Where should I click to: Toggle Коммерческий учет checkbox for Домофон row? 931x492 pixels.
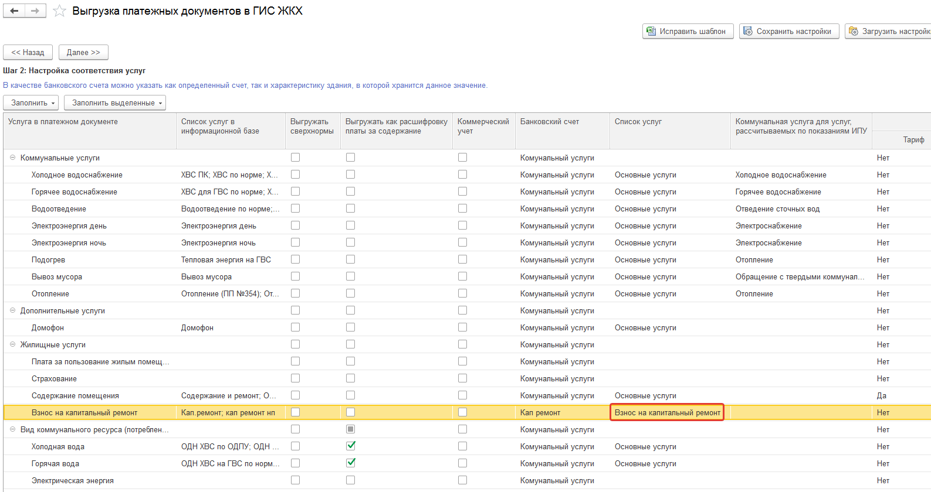462,327
